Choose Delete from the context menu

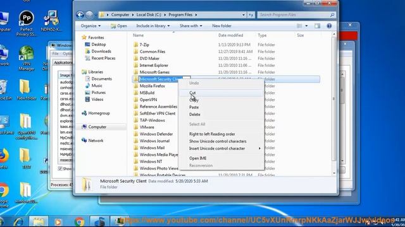(221, 115)
